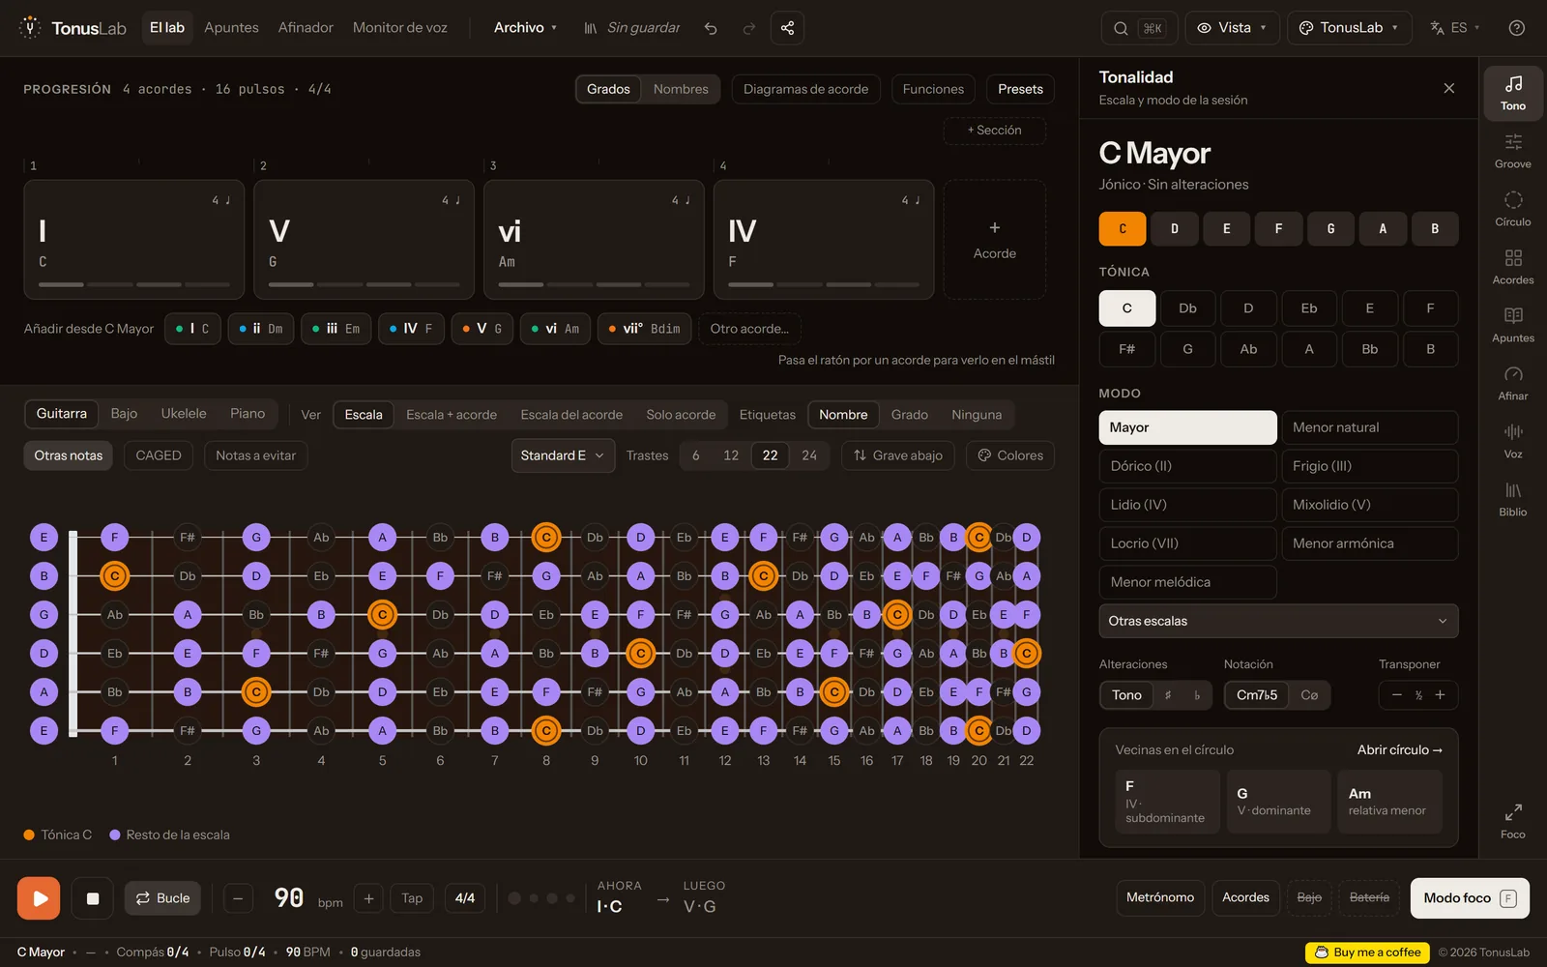Open the Archivo menu
The width and height of the screenshot is (1547, 967).
(x=526, y=28)
